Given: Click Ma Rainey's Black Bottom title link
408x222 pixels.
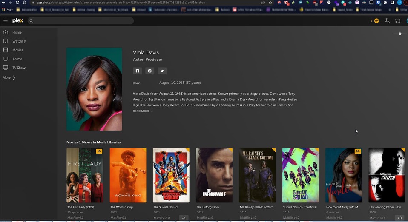Looking at the screenshot, I should pos(256,207).
